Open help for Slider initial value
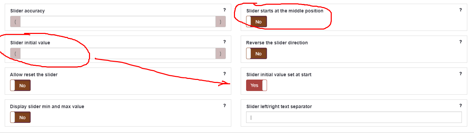The width and height of the screenshot is (474, 136). (225, 42)
